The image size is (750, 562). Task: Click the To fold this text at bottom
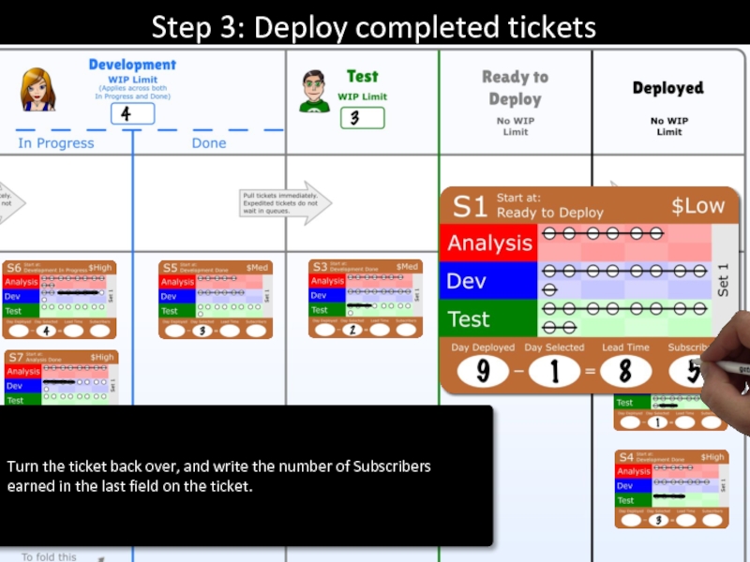click(x=49, y=556)
